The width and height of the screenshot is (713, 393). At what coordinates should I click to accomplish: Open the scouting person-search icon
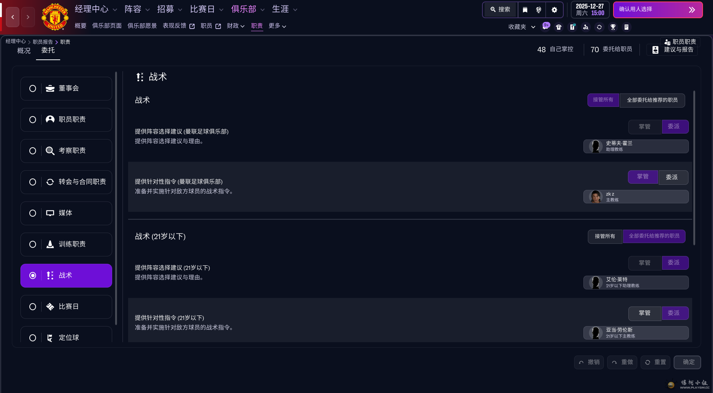[586, 27]
